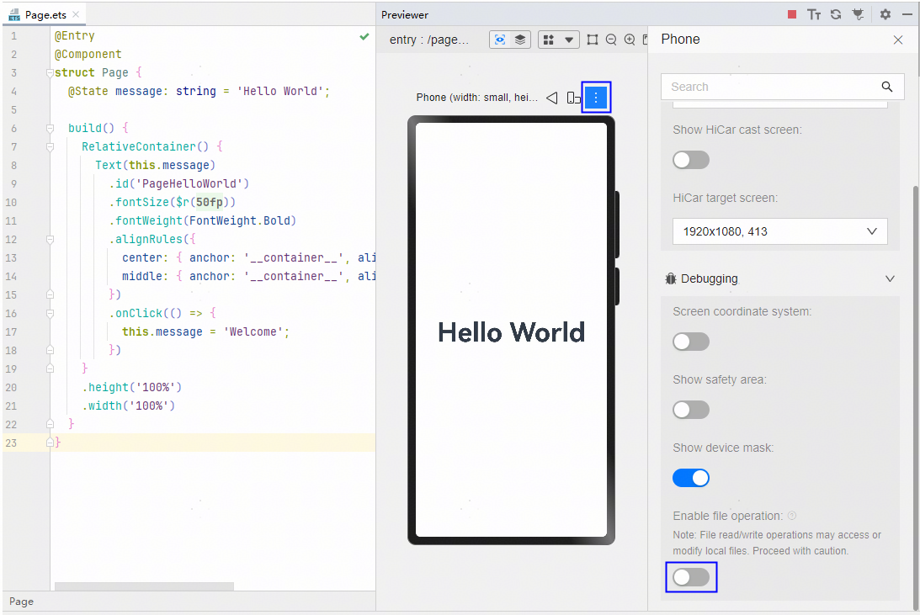Click the green checkmark inspection indicator
This screenshot has height=615, width=920.
(x=364, y=36)
